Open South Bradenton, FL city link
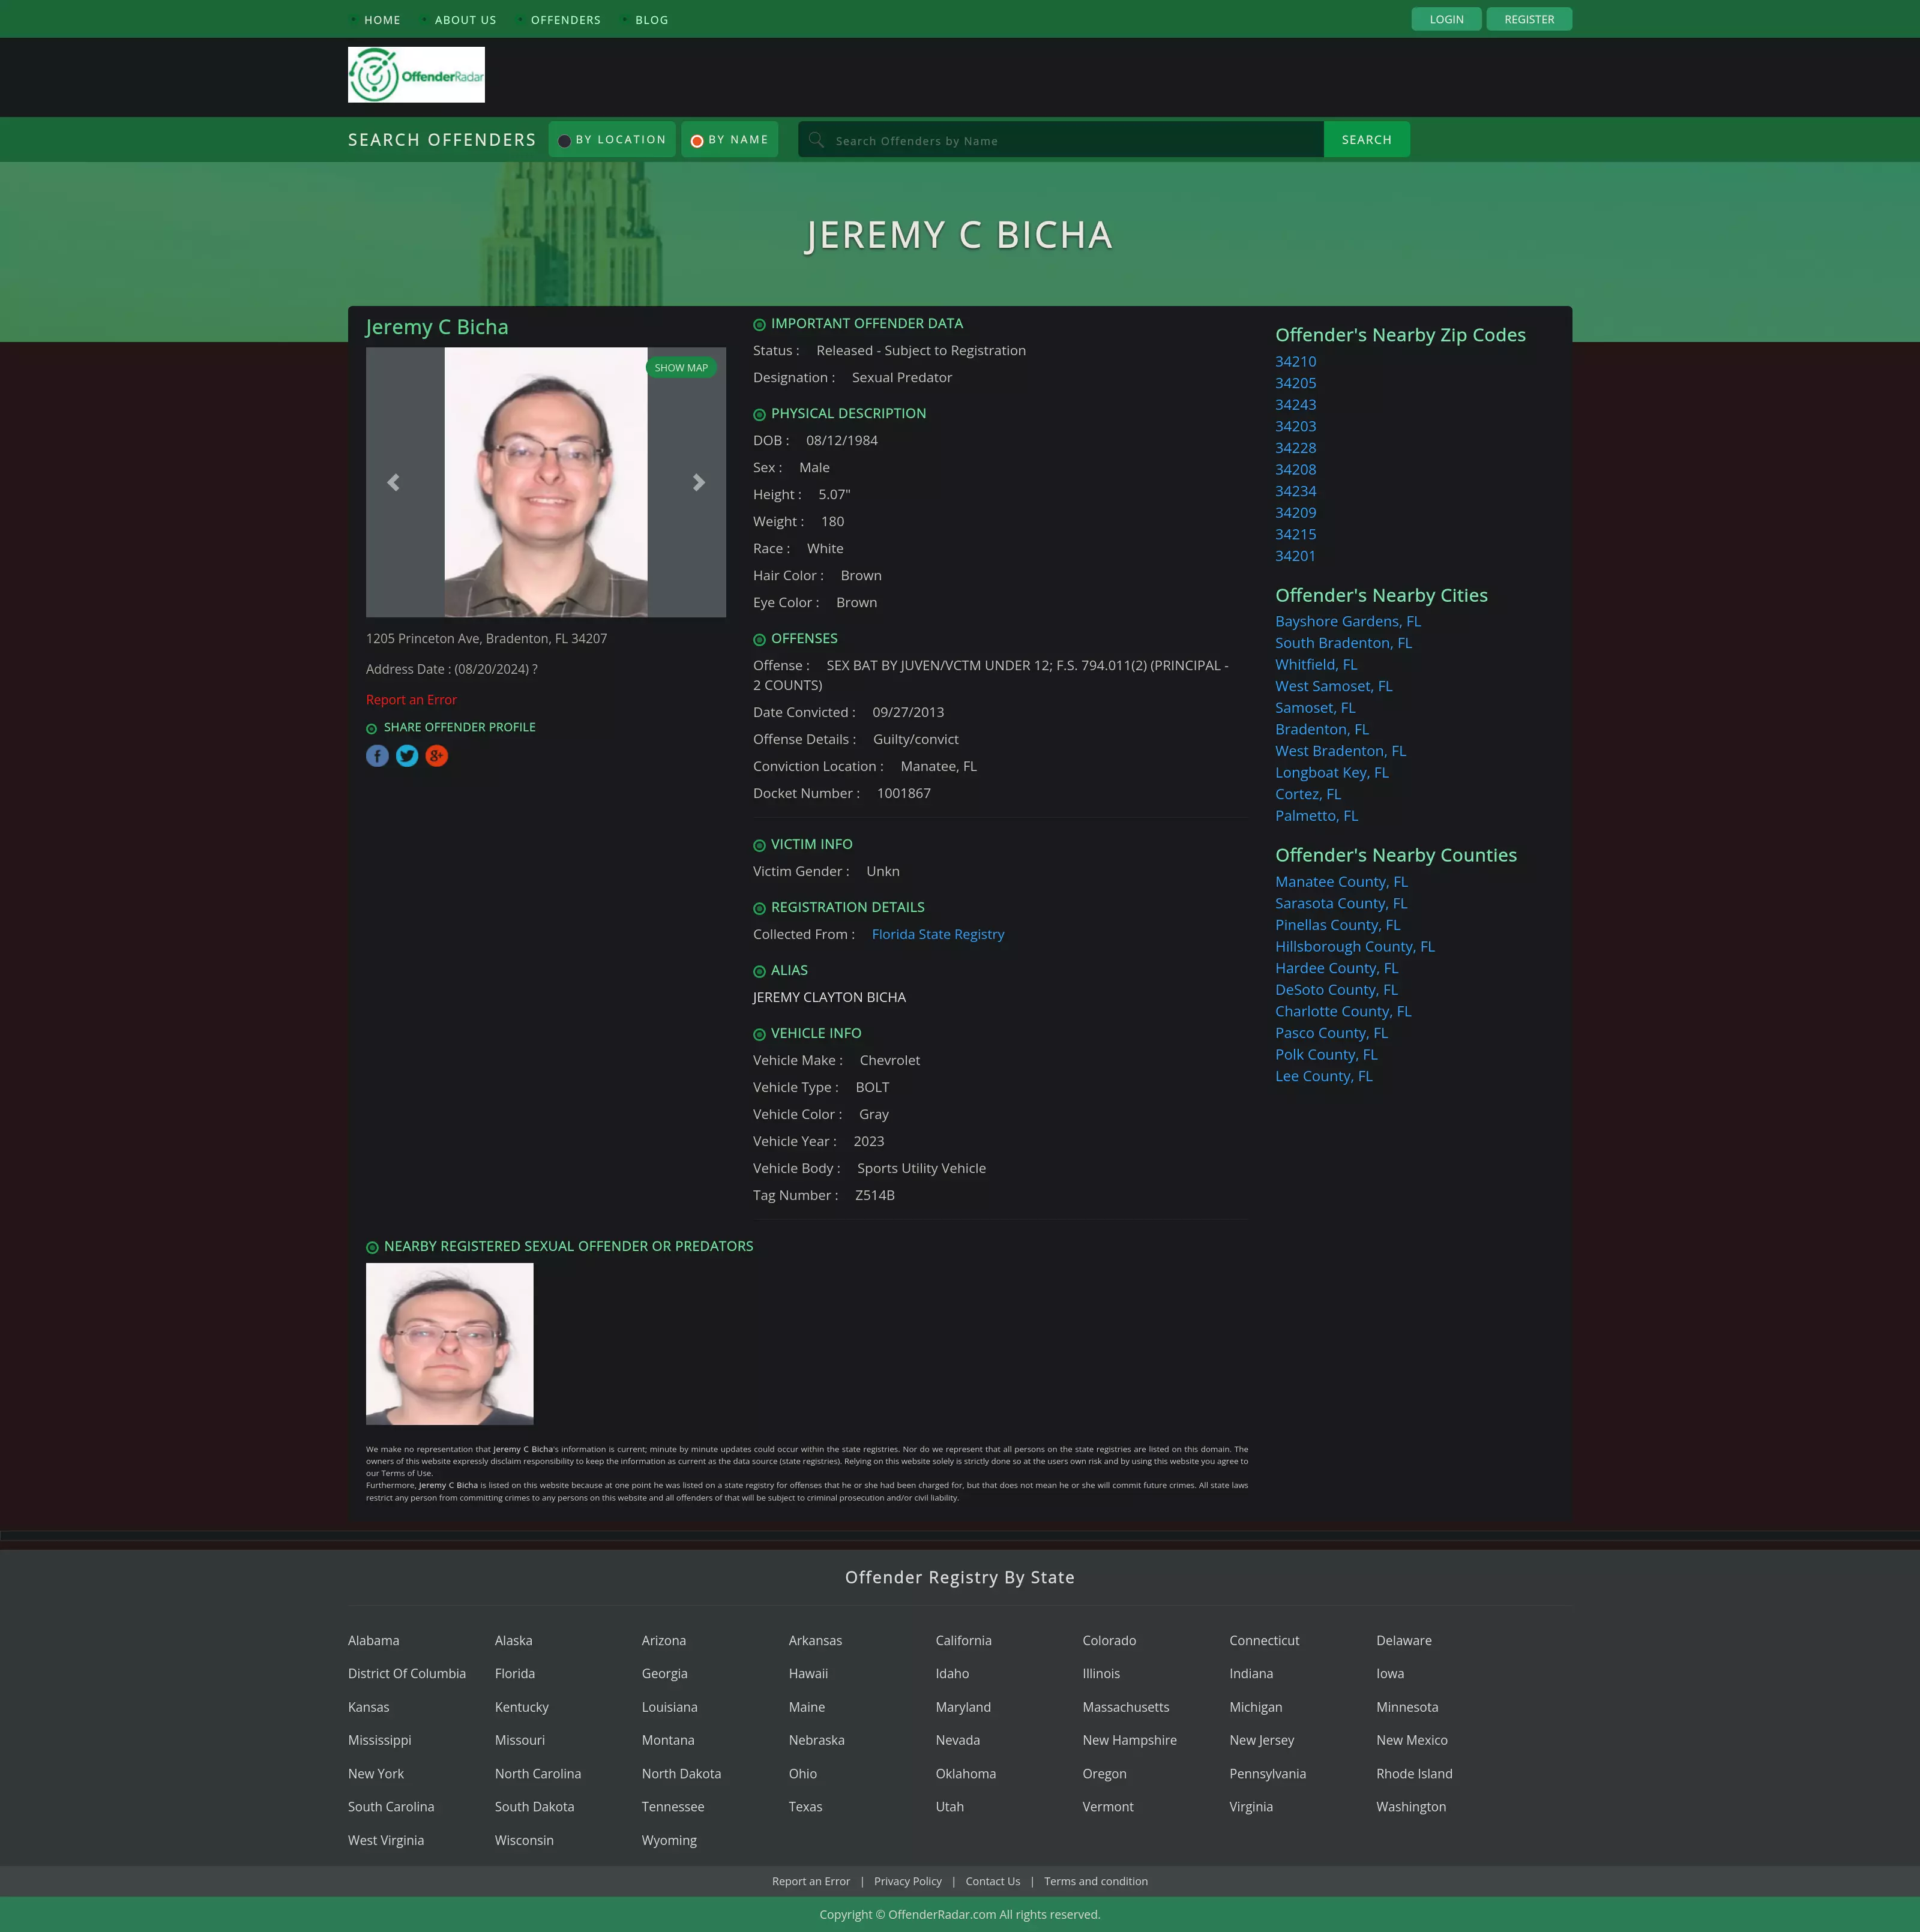This screenshot has width=1920, height=1932. (x=1344, y=643)
